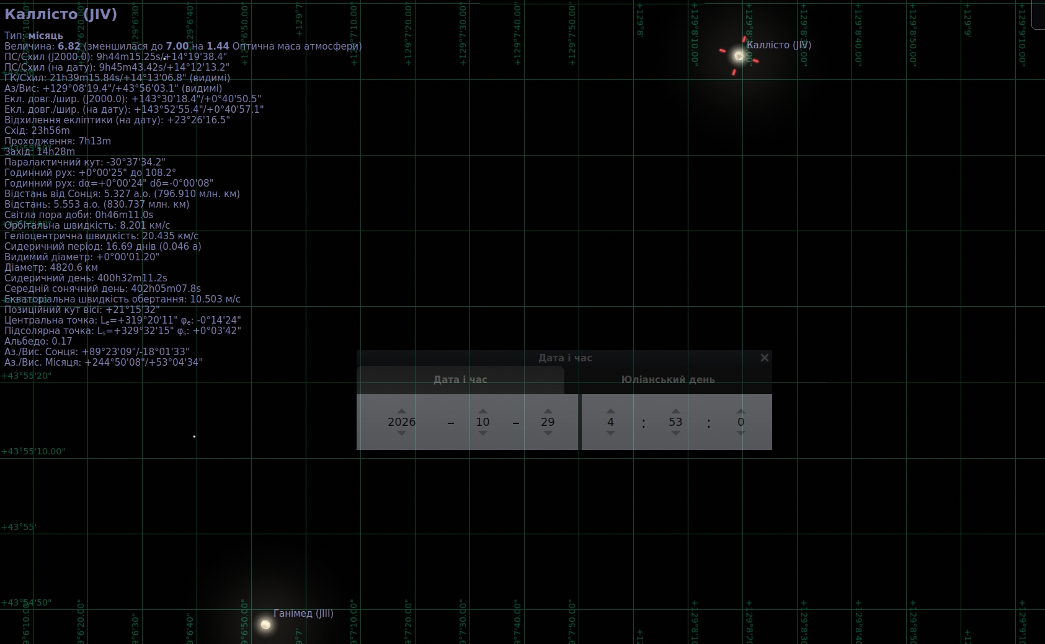Increase the month value 10
1045x644 pixels.
pyautogui.click(x=482, y=411)
